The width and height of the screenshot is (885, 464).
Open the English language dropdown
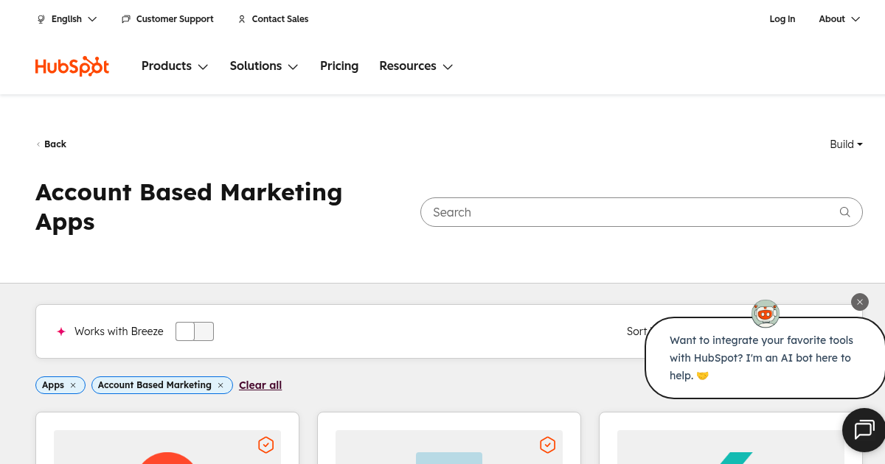(x=67, y=19)
